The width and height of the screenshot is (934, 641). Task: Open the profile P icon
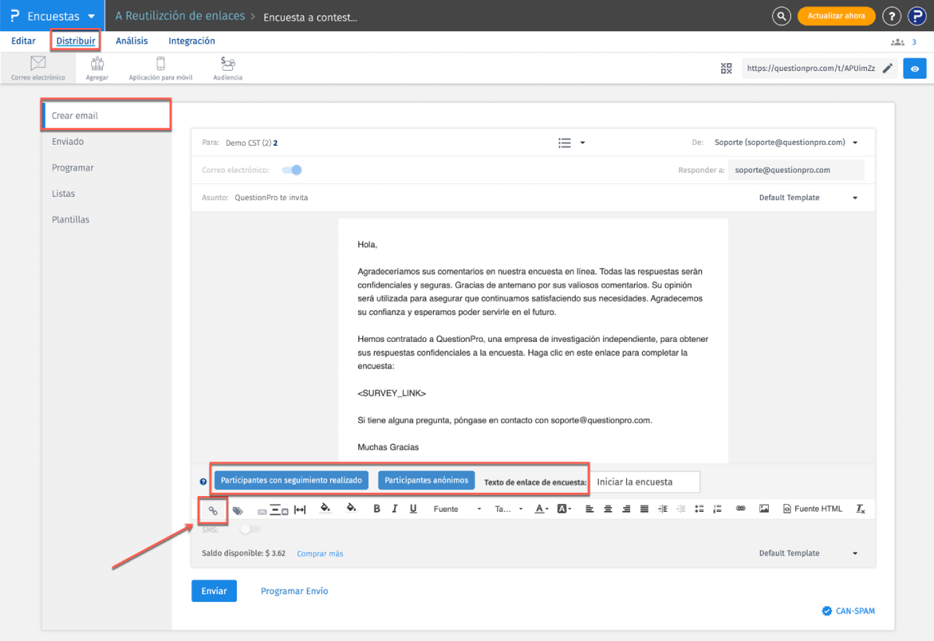917,16
